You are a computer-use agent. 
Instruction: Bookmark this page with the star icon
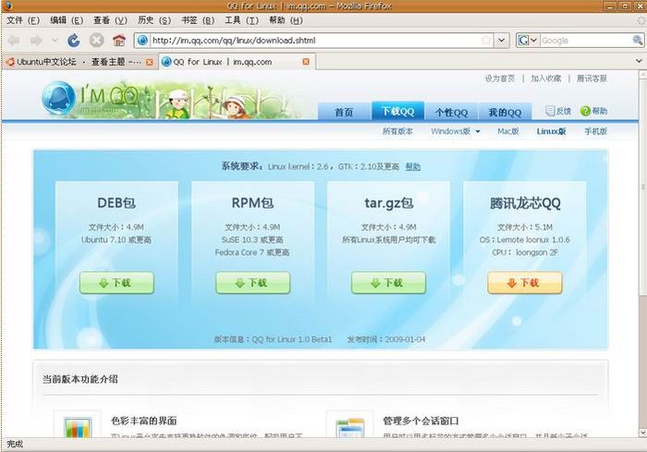[x=486, y=41]
